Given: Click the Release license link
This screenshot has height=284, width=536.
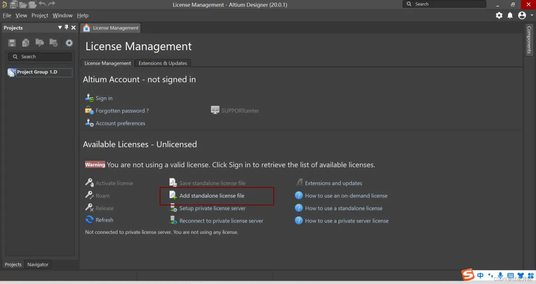Looking at the screenshot, I should (x=105, y=208).
